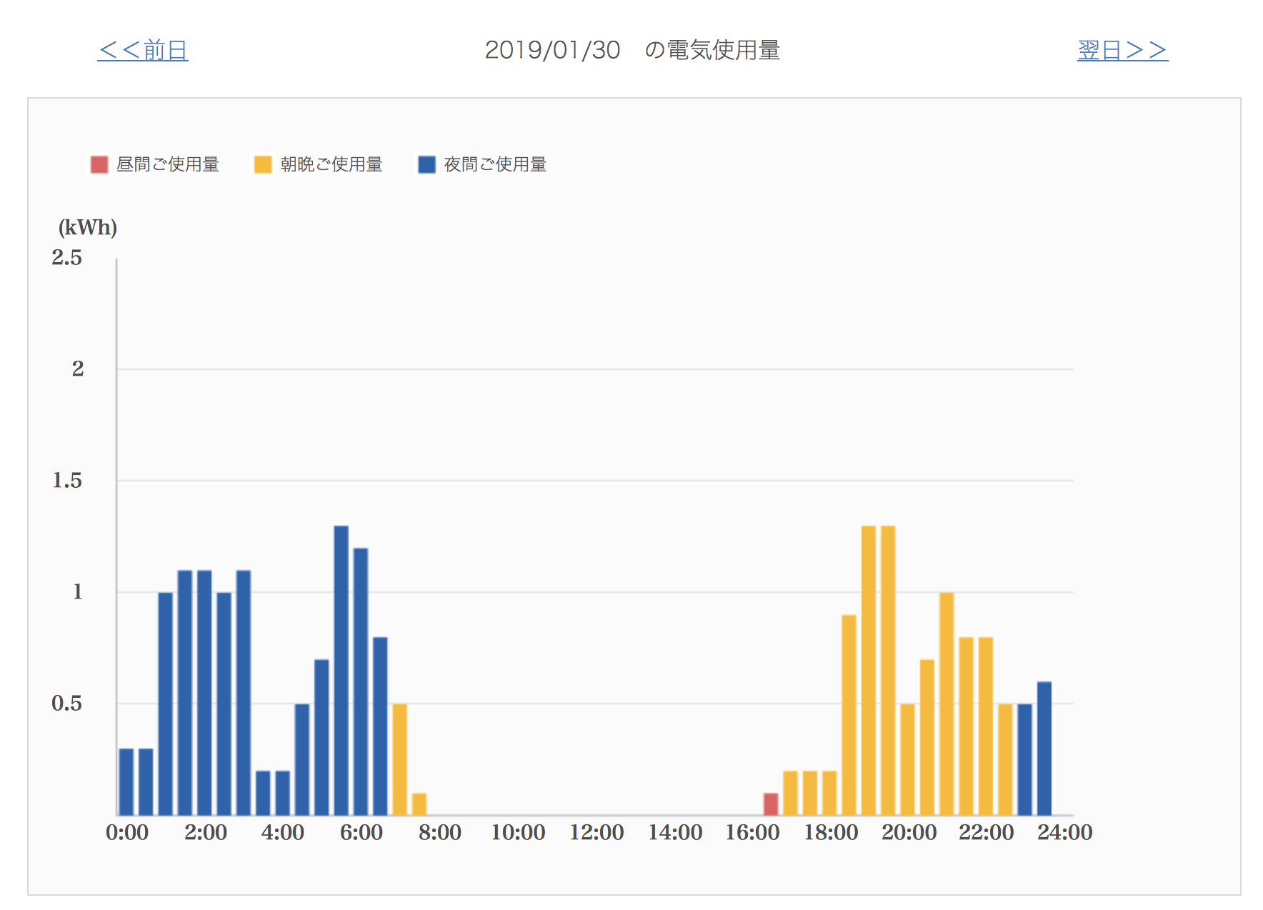Toggle the 朝晩ご使用量 legend label

(331, 165)
